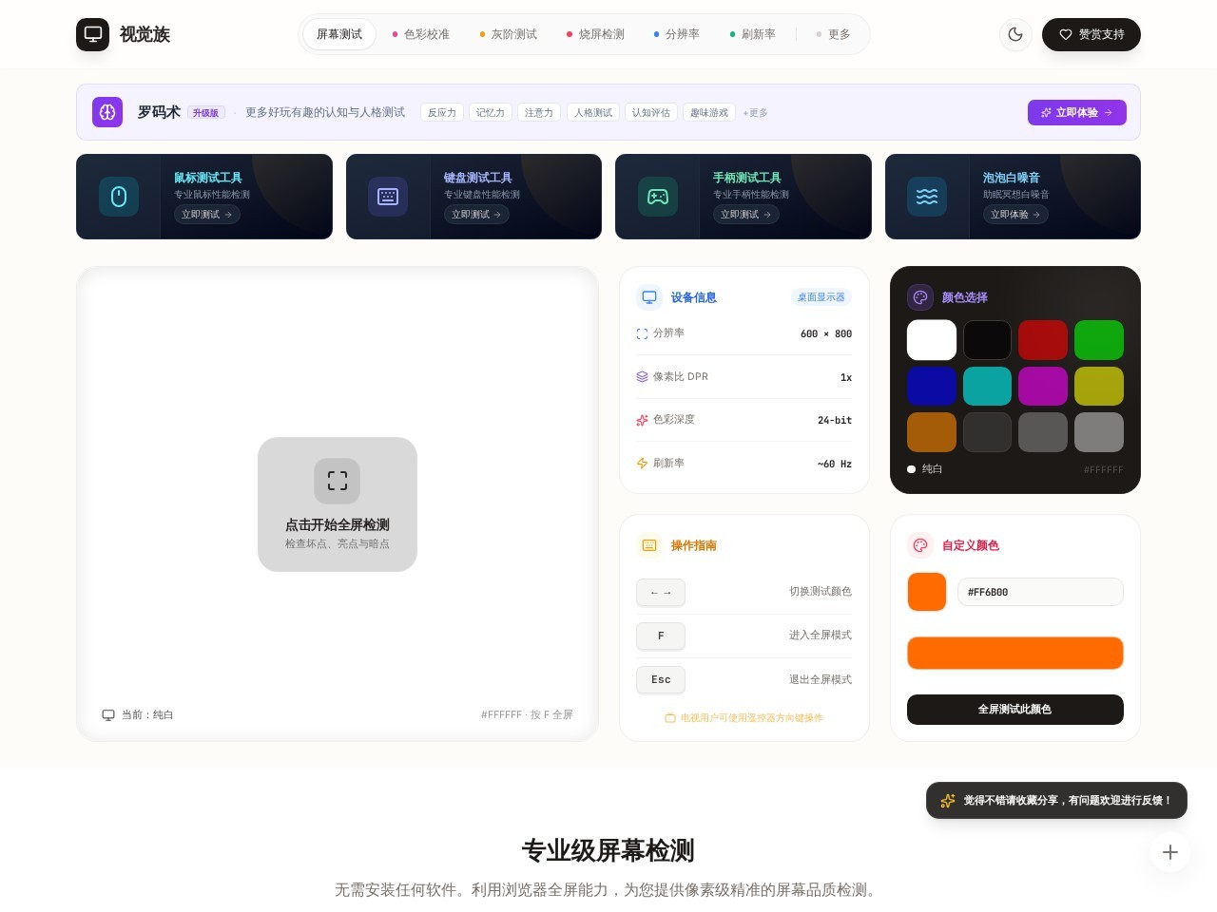Viewport: 1217px width, 912px height.
Task: Open the 烧屏检测 tab
Action: click(x=595, y=34)
